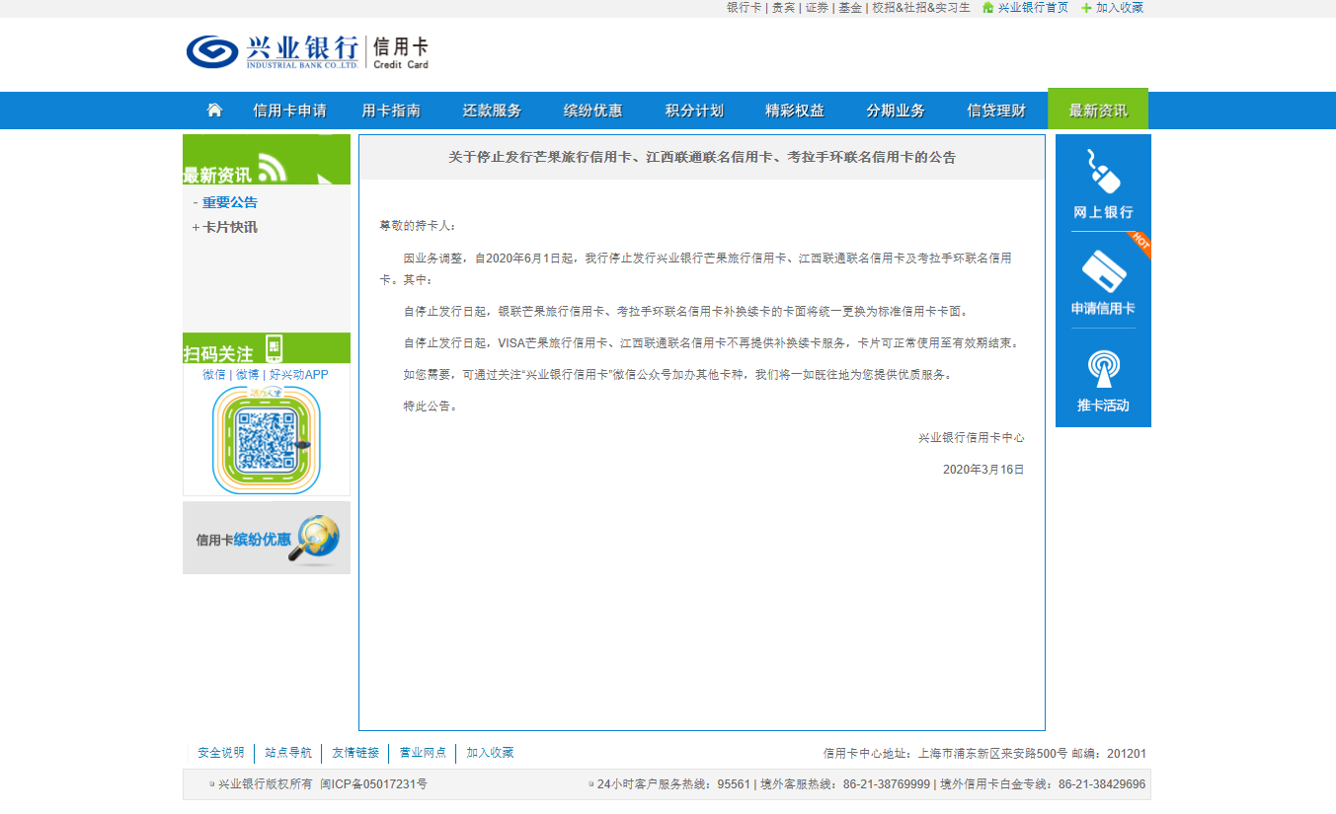Open 站点导航 footer link

[x=288, y=753]
